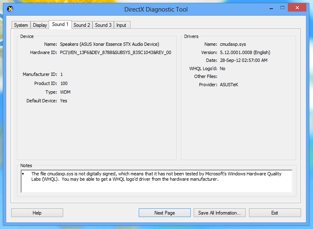313x229 pixels.
Task: Click the WHQL Logo'd value 'No'
Action: click(x=223, y=68)
